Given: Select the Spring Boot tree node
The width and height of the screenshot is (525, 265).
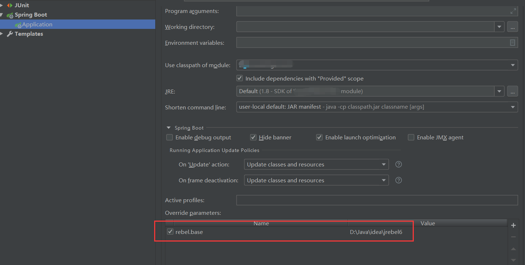Looking at the screenshot, I should (x=31, y=15).
